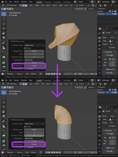Enable vertex select mode in upper window

(x=21, y=5)
